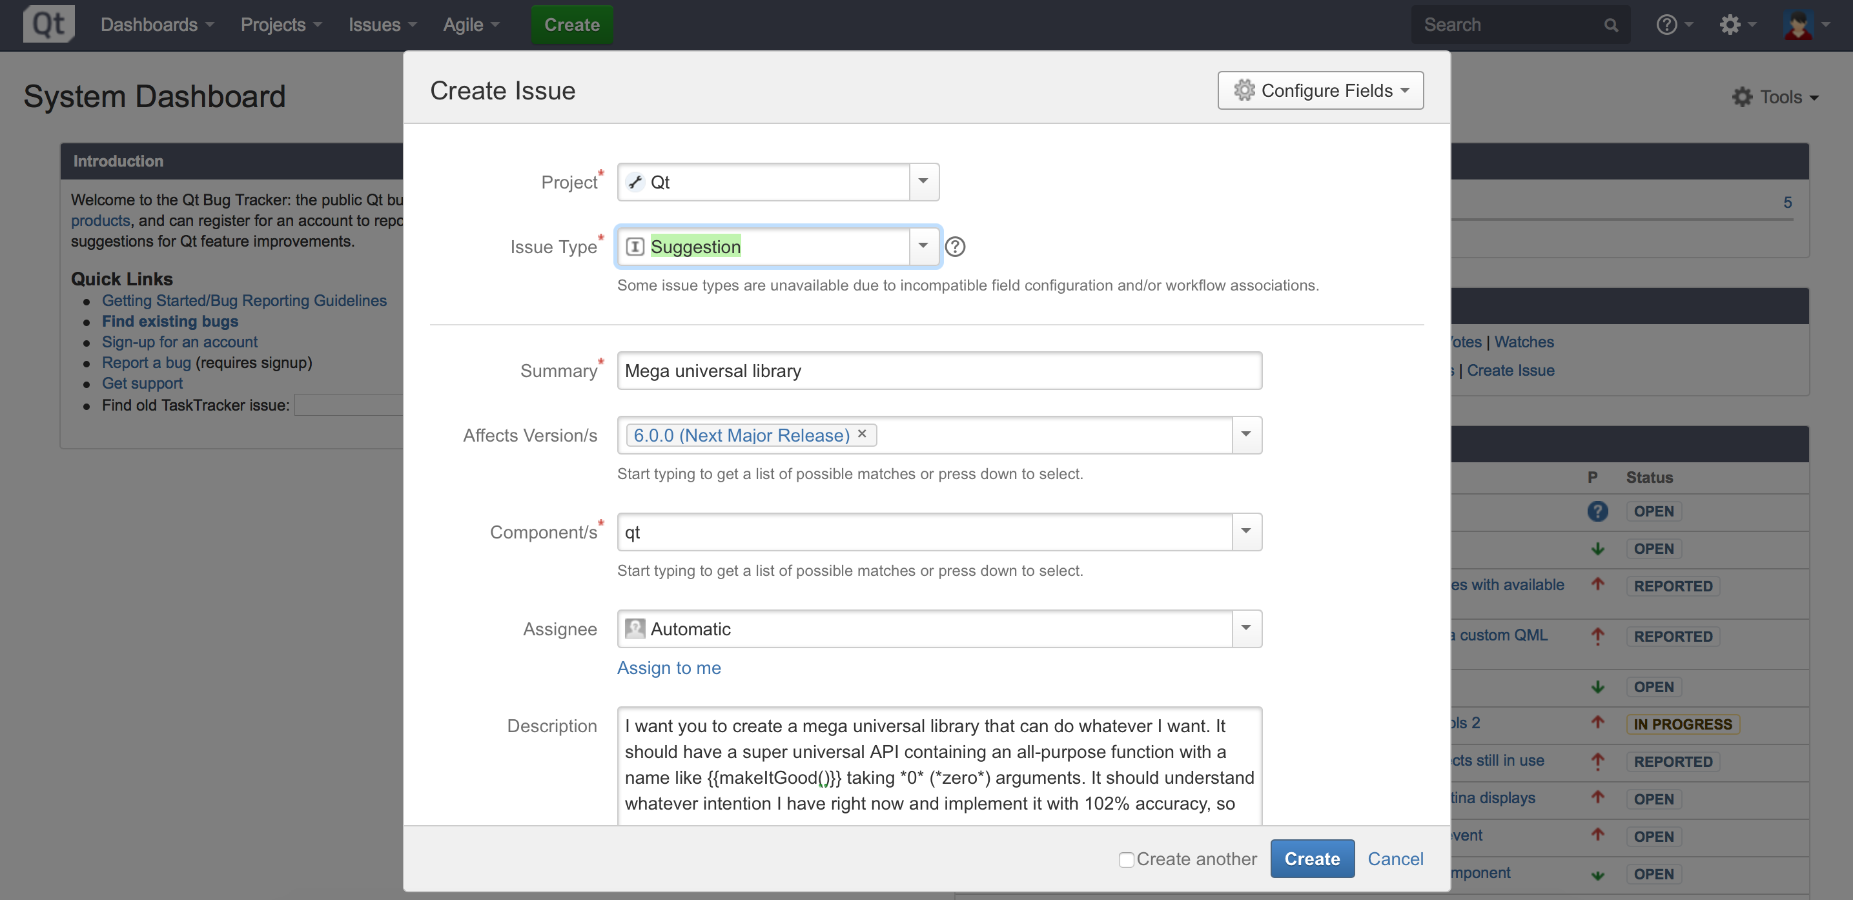Viewport: 1853px width, 900px height.
Task: Open the Agile menu
Action: [x=471, y=25]
